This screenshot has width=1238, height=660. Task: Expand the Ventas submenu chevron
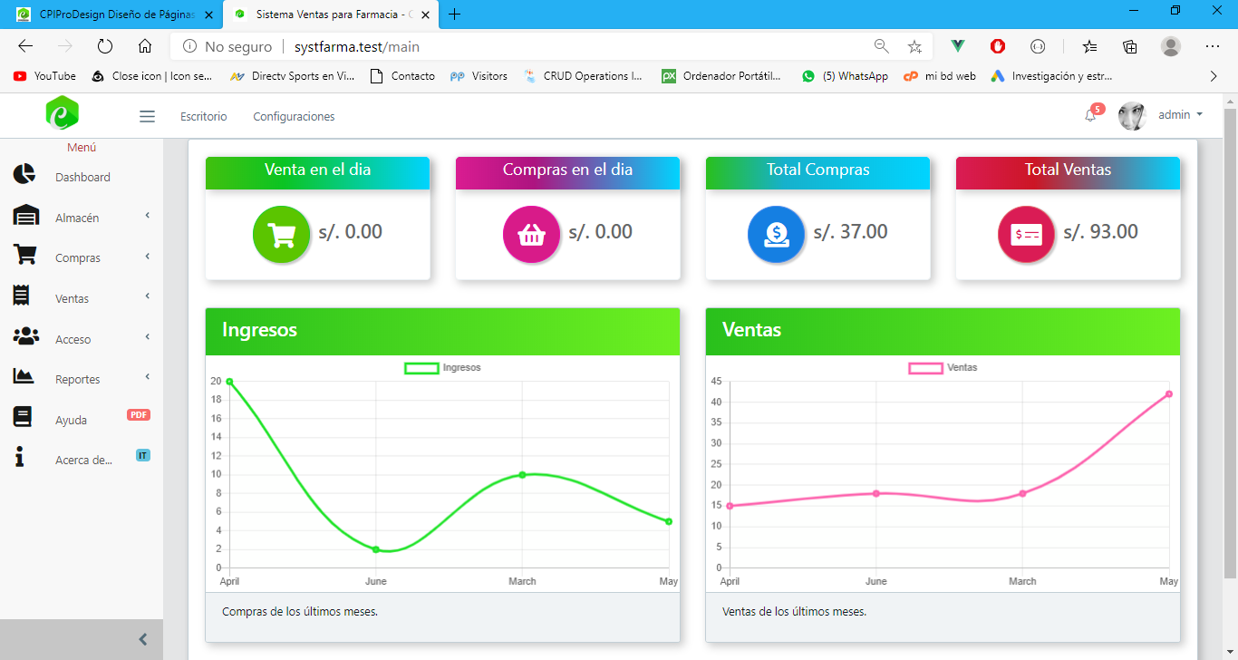click(147, 296)
